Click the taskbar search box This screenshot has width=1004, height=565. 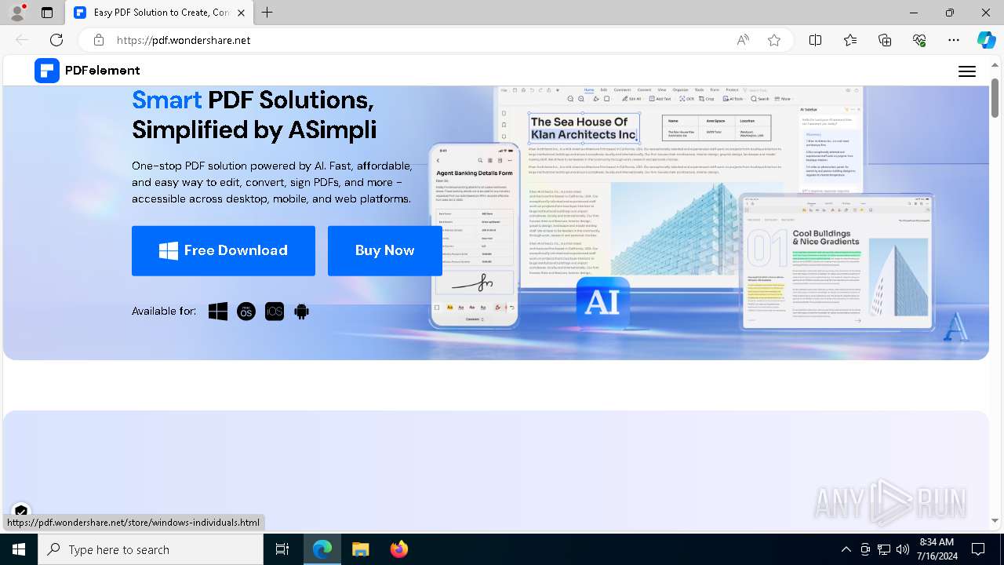pos(151,549)
